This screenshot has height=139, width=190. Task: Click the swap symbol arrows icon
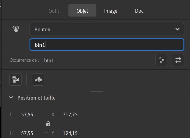pyautogui.click(x=178, y=60)
